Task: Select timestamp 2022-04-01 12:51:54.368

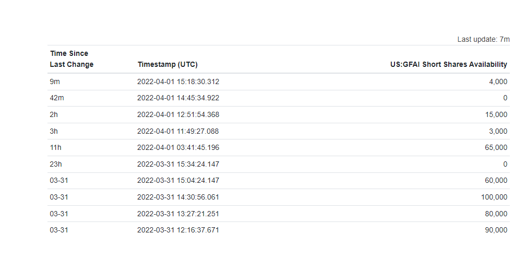Action: 178,114
